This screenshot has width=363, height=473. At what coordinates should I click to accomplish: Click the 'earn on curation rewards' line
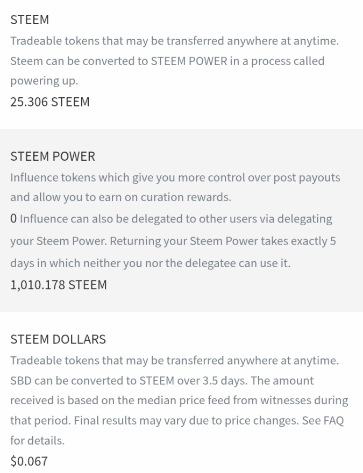tap(120, 197)
